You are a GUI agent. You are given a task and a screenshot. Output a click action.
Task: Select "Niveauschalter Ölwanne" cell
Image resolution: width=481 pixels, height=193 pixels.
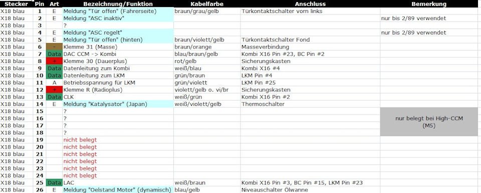pos(310,189)
